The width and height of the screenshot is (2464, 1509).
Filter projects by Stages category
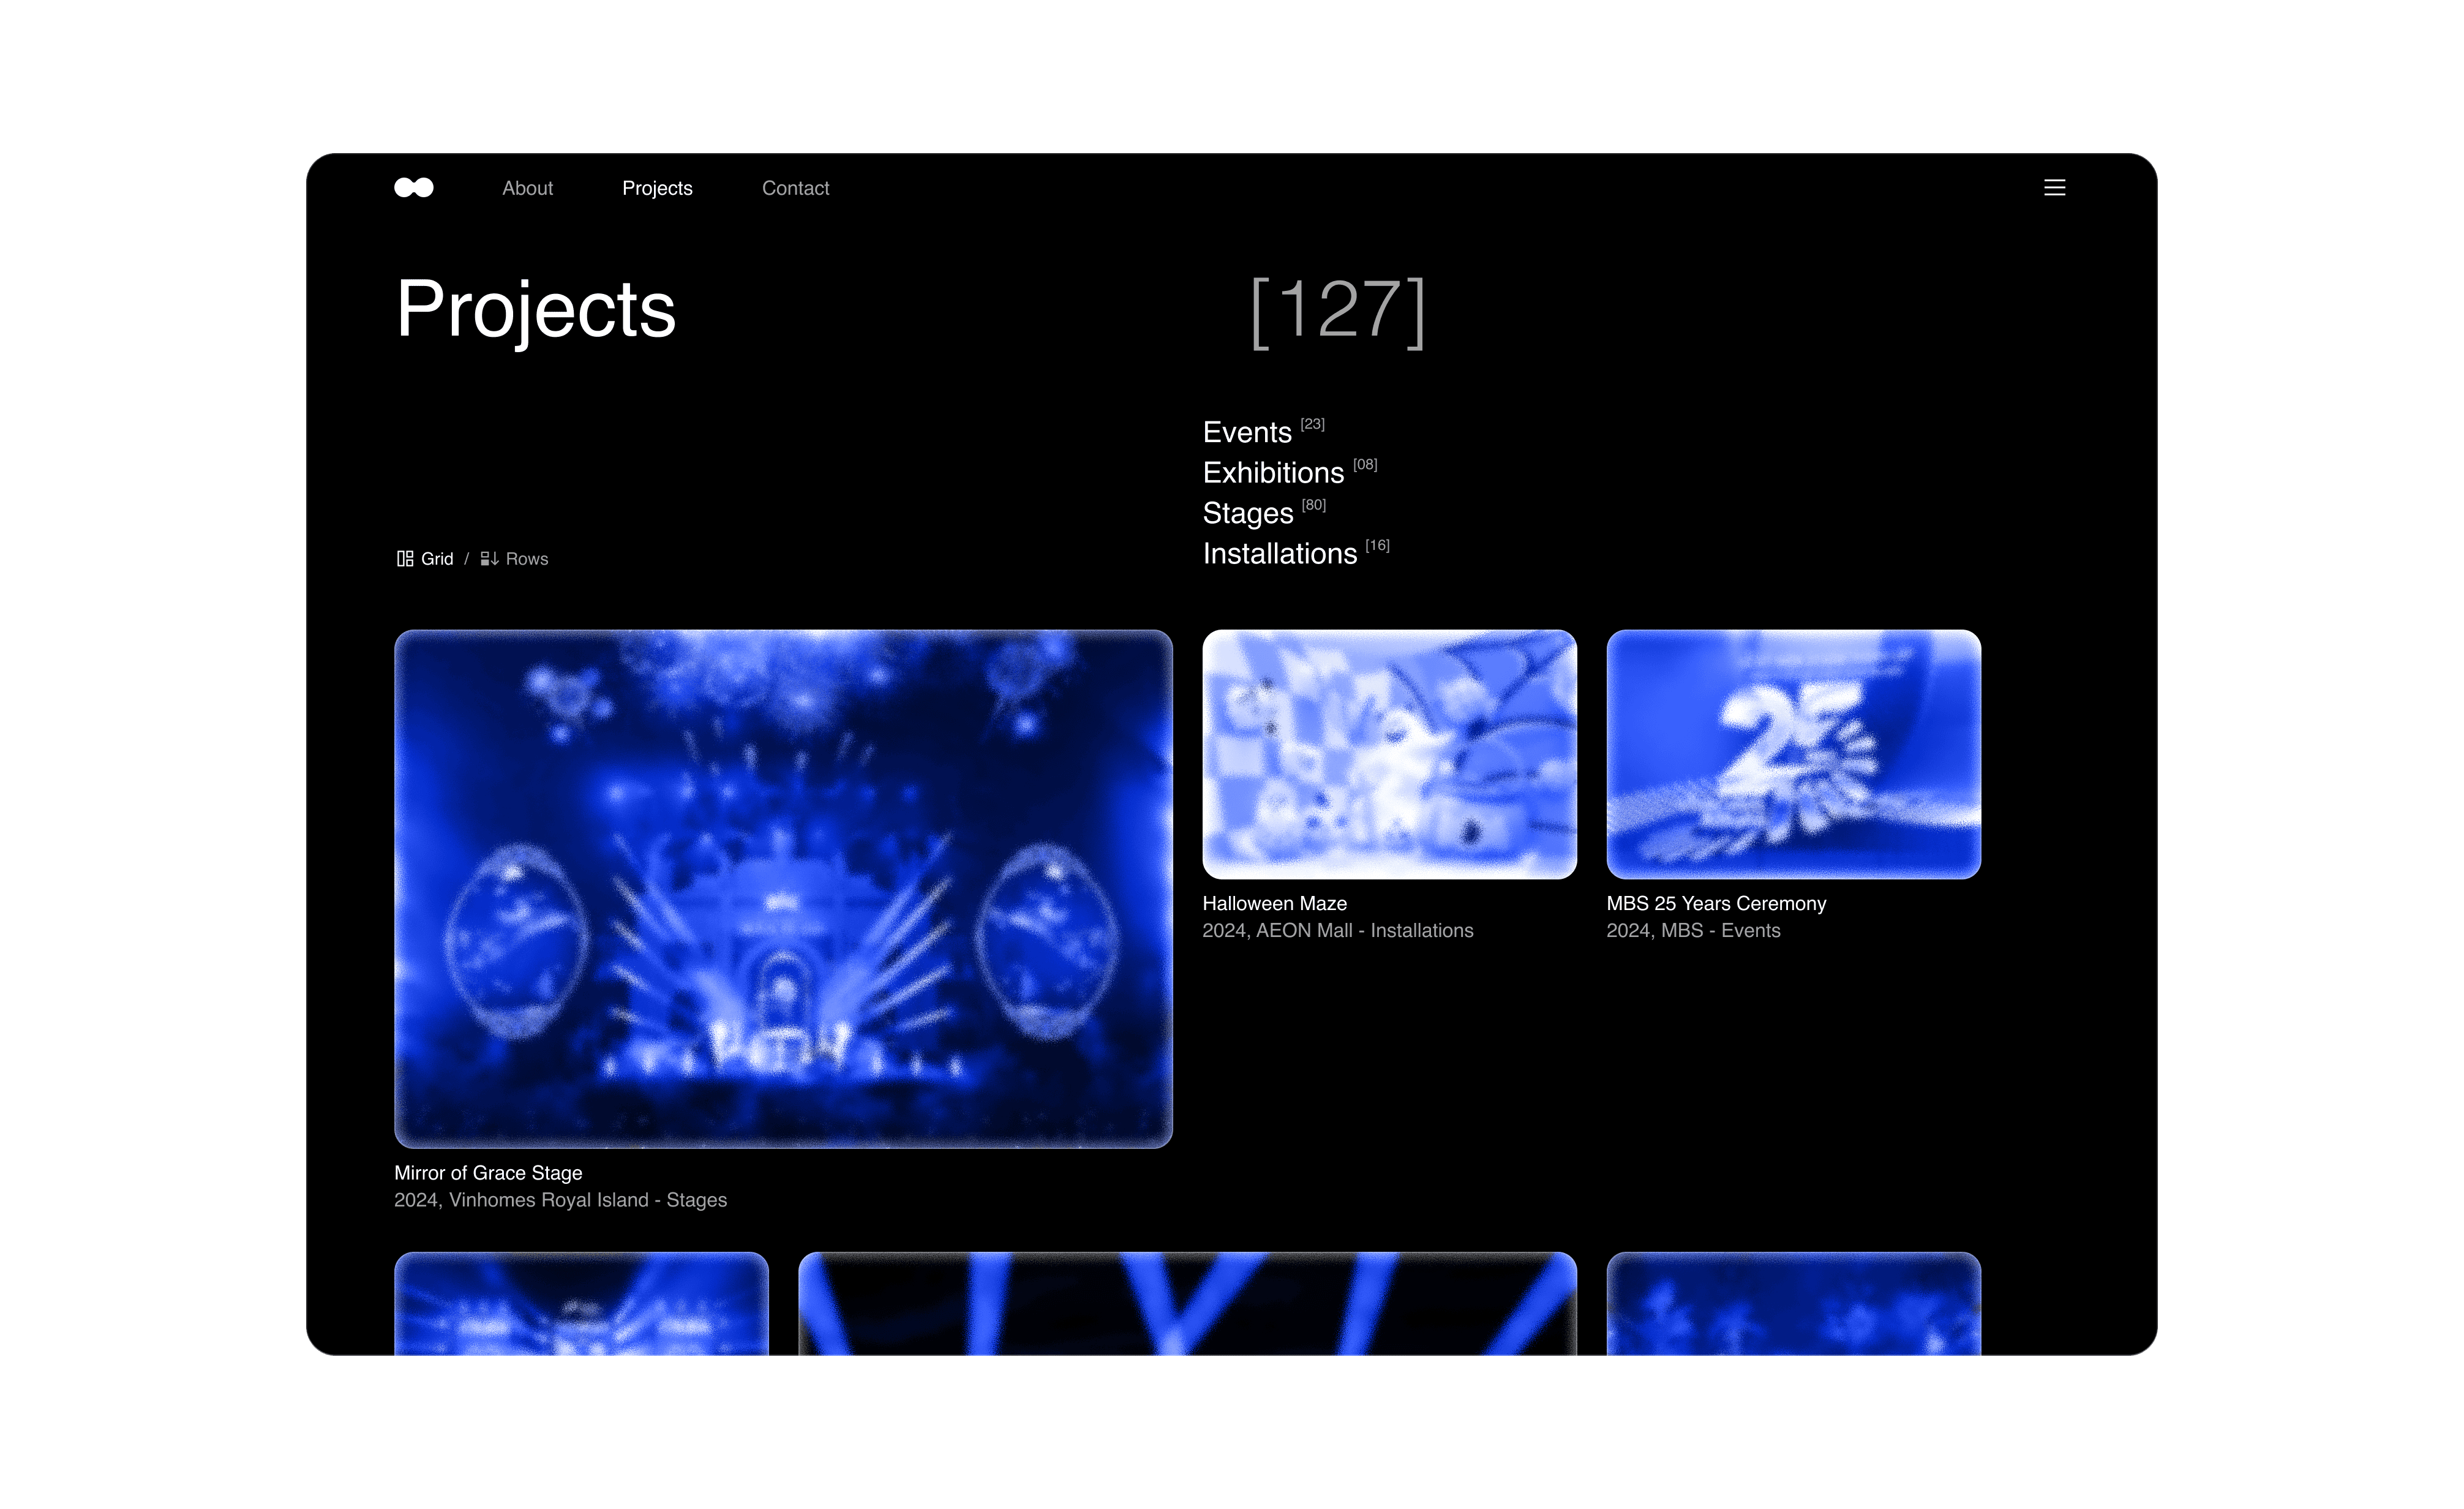pyautogui.click(x=1247, y=513)
